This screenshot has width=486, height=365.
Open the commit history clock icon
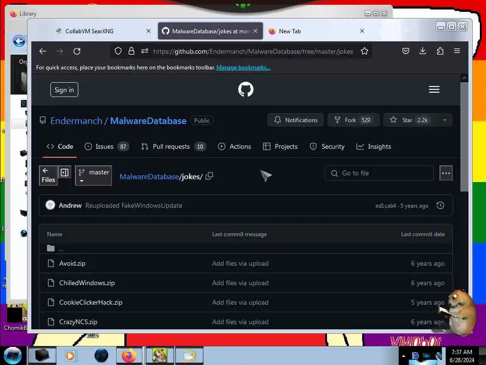(x=440, y=205)
